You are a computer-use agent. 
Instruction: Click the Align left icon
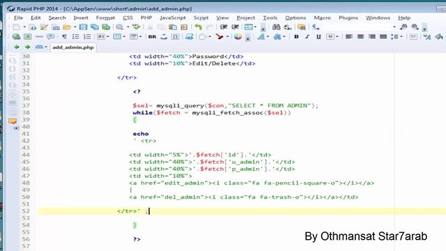point(348,36)
